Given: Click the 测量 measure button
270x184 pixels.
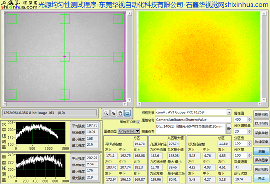Looking at the screenshot, I should (x=261, y=151).
